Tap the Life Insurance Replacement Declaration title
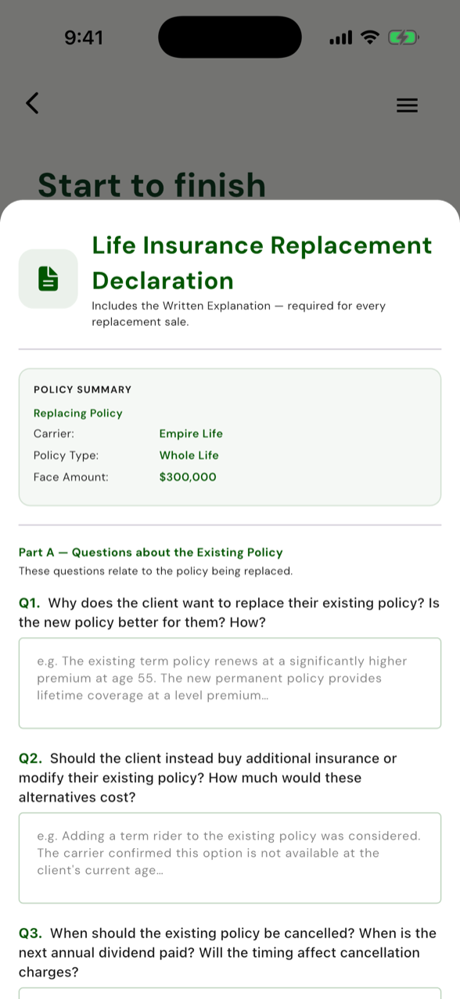 tap(262, 263)
